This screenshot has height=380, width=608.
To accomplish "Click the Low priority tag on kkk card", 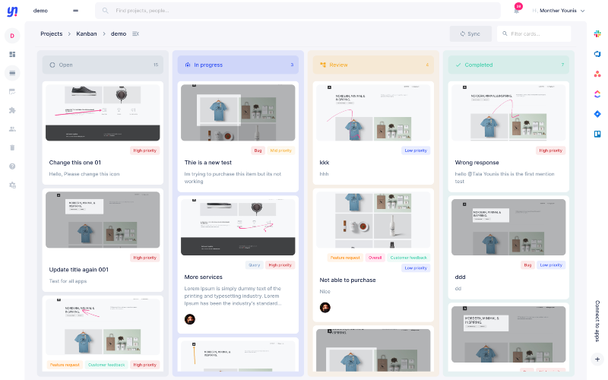I will [416, 150].
